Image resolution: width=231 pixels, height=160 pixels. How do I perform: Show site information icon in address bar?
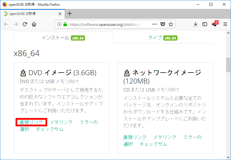pos(59,24)
